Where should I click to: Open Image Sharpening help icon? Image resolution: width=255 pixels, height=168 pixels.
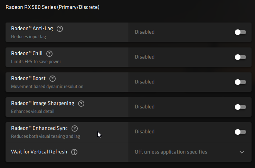[81, 104]
